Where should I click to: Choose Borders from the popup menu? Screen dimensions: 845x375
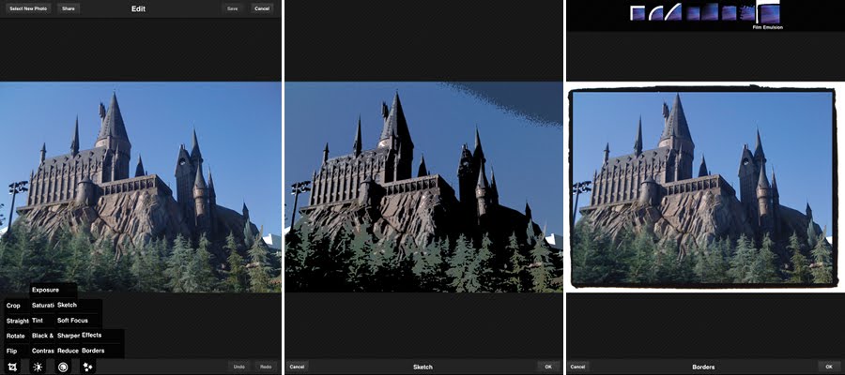(93, 351)
